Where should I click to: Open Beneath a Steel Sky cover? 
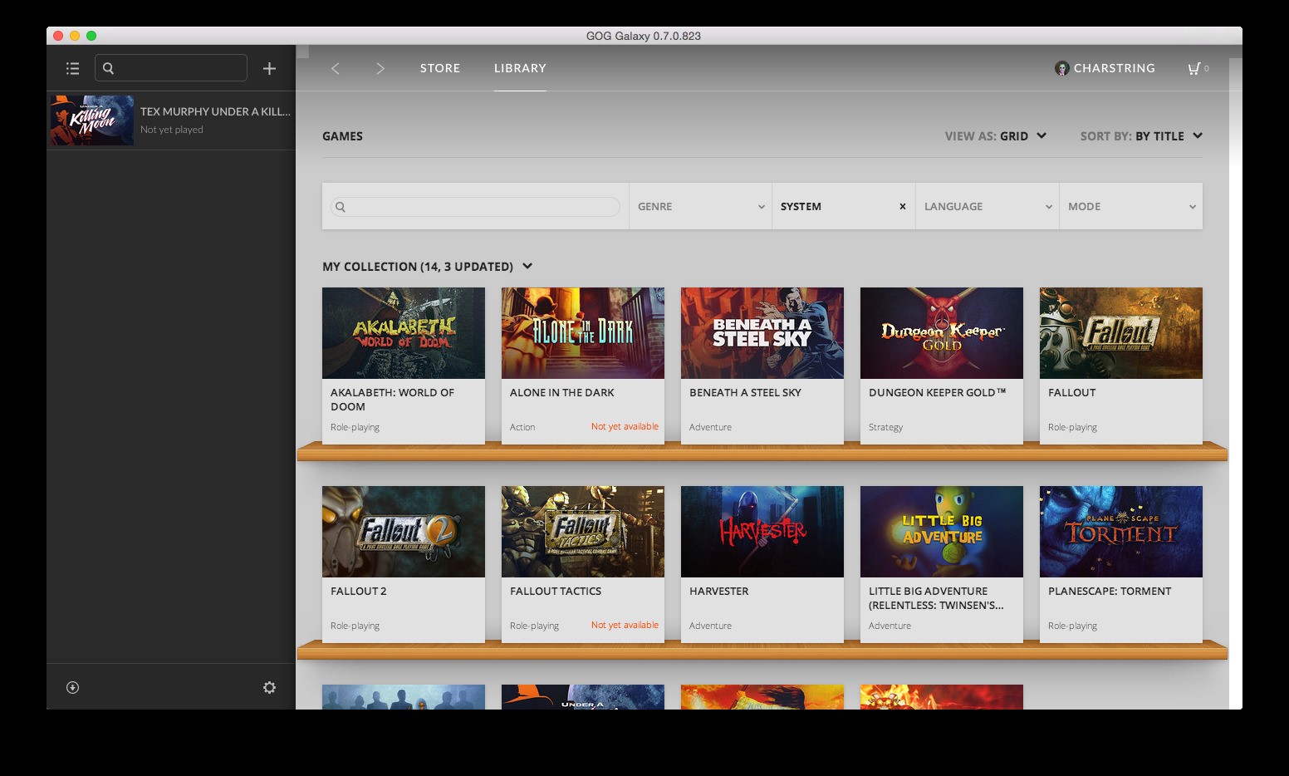pos(762,333)
